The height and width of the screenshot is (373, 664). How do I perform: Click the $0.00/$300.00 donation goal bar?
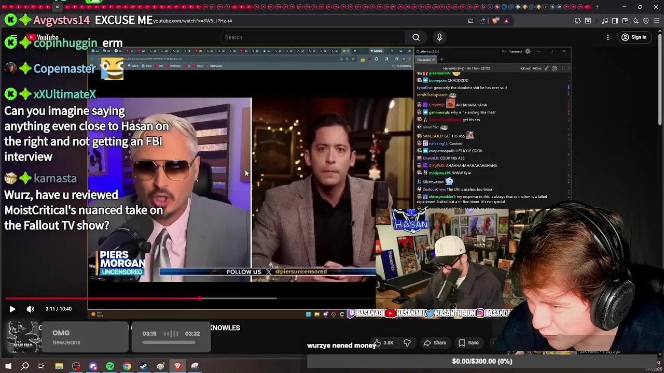pos(482,361)
